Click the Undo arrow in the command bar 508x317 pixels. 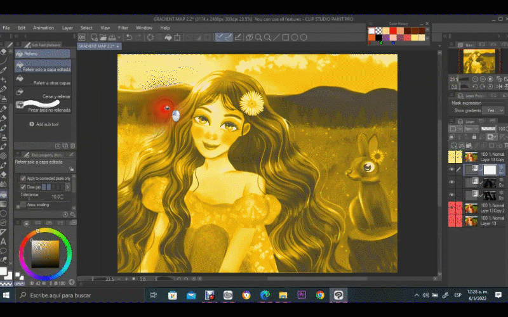[129, 37]
